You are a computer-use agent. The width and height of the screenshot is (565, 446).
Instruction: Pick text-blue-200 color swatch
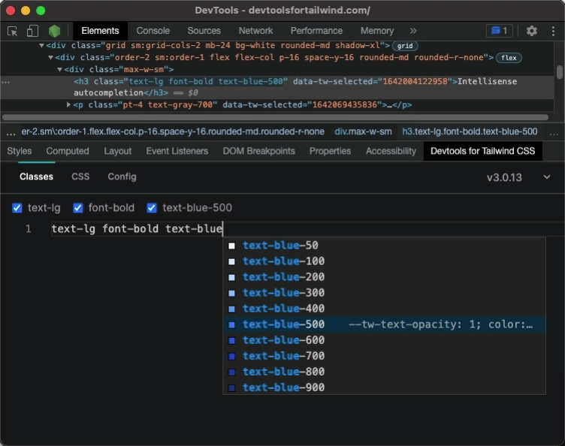pos(231,278)
